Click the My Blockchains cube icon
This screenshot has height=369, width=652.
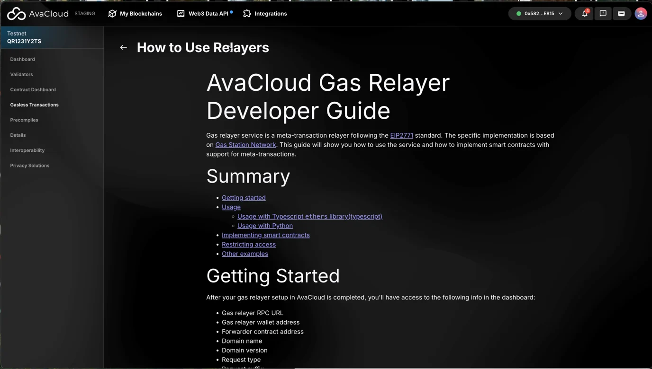point(112,14)
